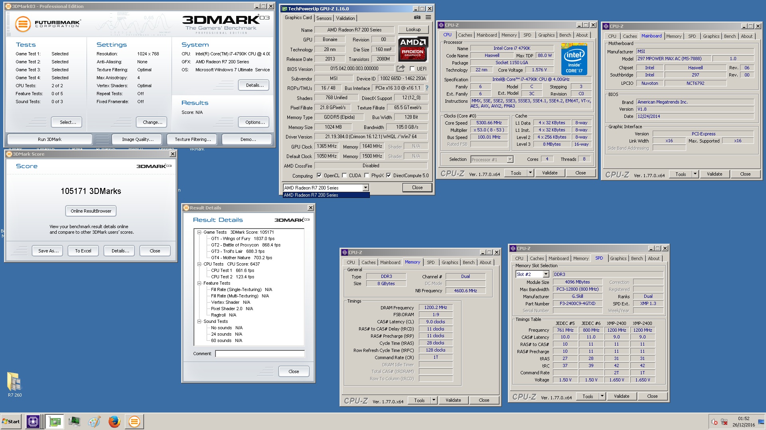
Task: Open the CPU-Z taskbar icon
Action: click(x=33, y=421)
